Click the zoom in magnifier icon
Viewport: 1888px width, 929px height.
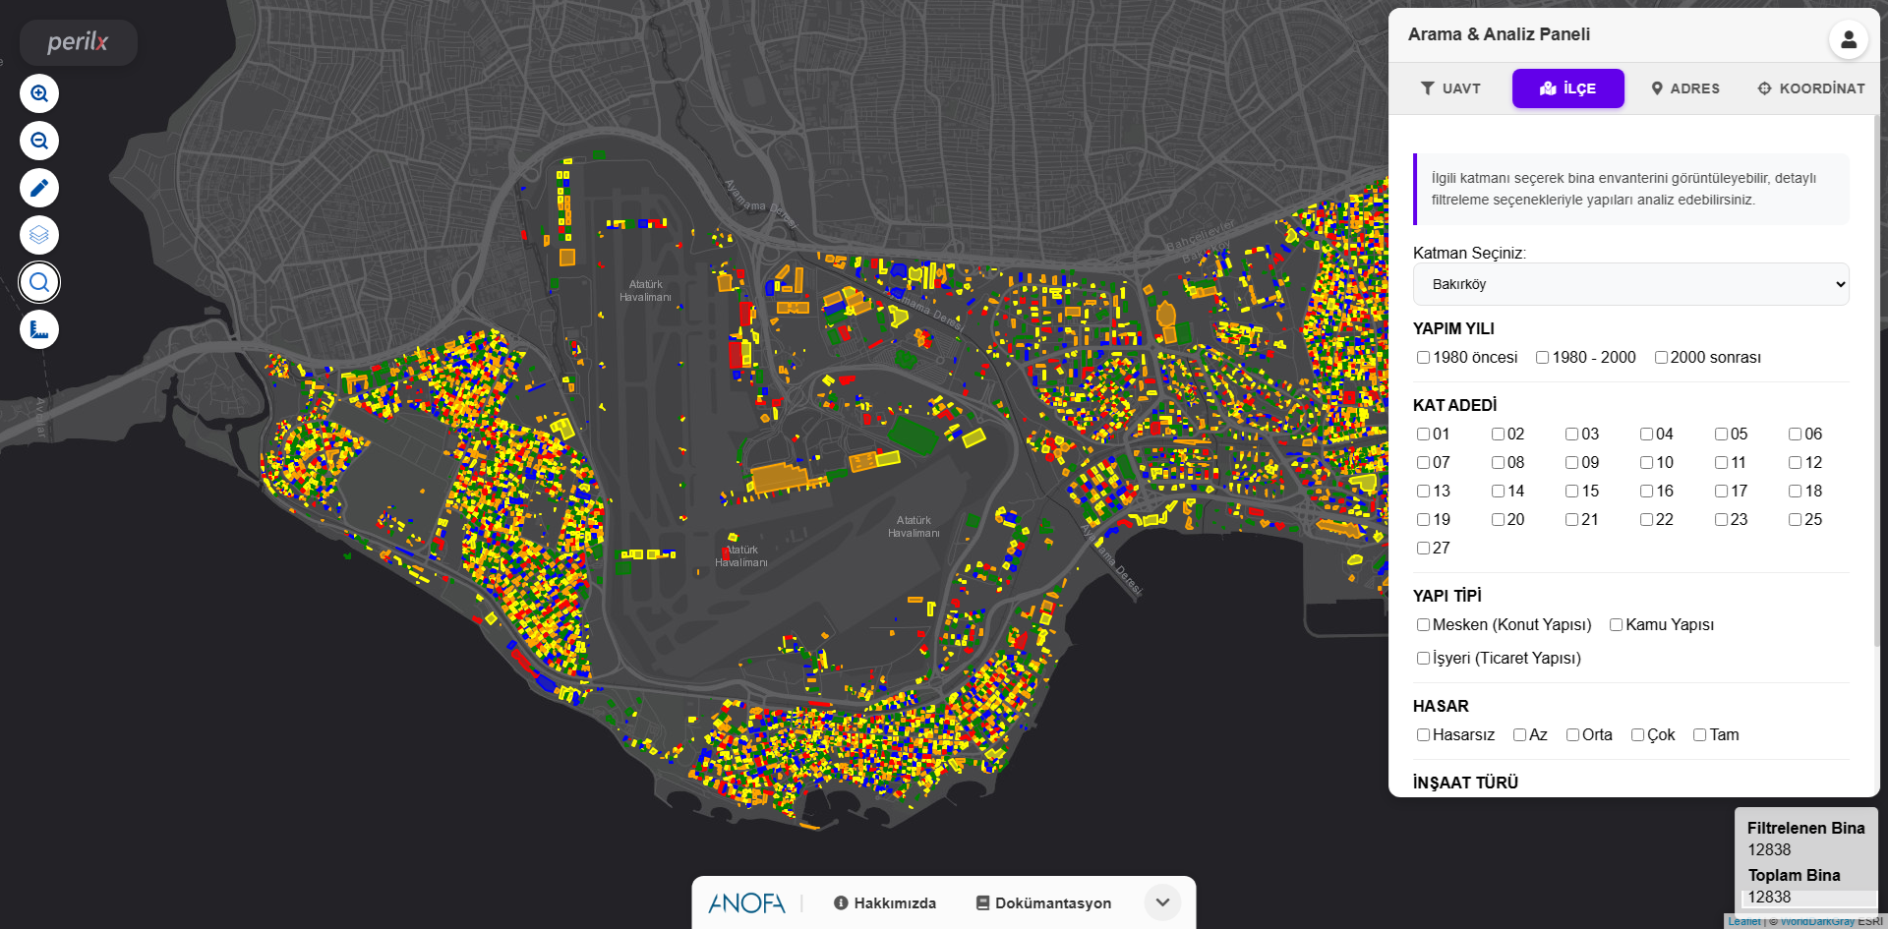39,93
